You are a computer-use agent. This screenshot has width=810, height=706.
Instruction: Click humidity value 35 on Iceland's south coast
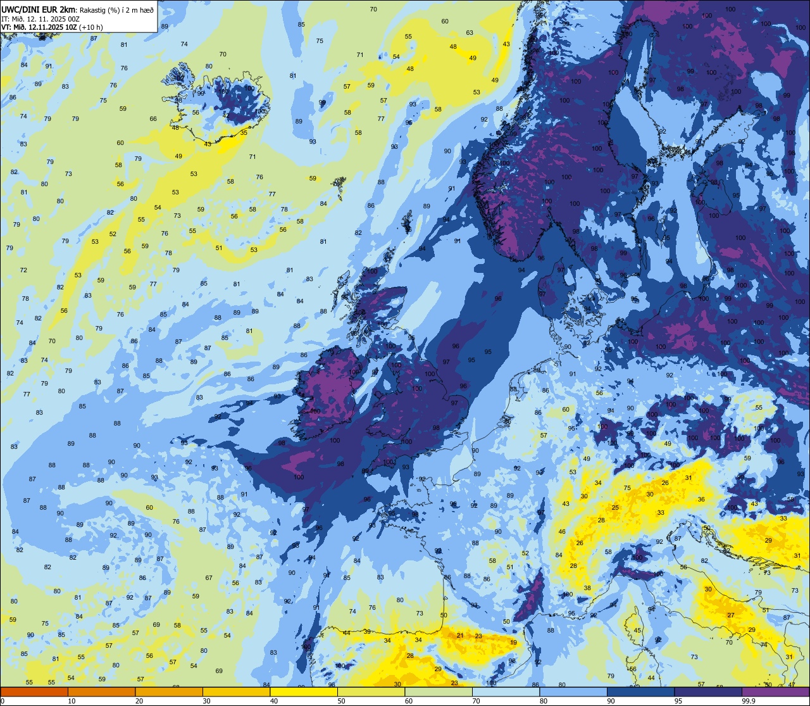pyautogui.click(x=244, y=133)
